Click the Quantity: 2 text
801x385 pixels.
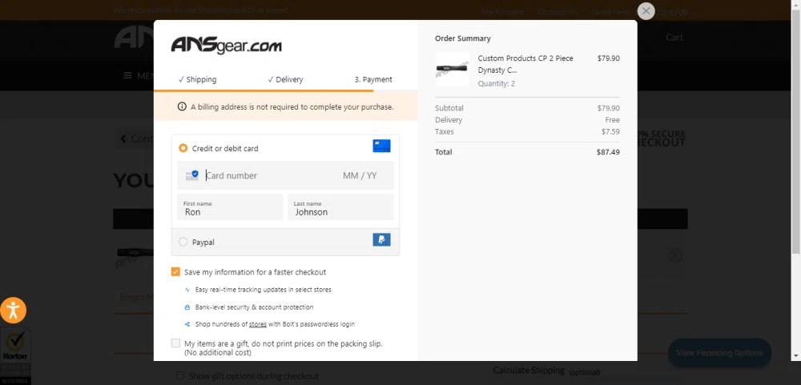click(496, 84)
